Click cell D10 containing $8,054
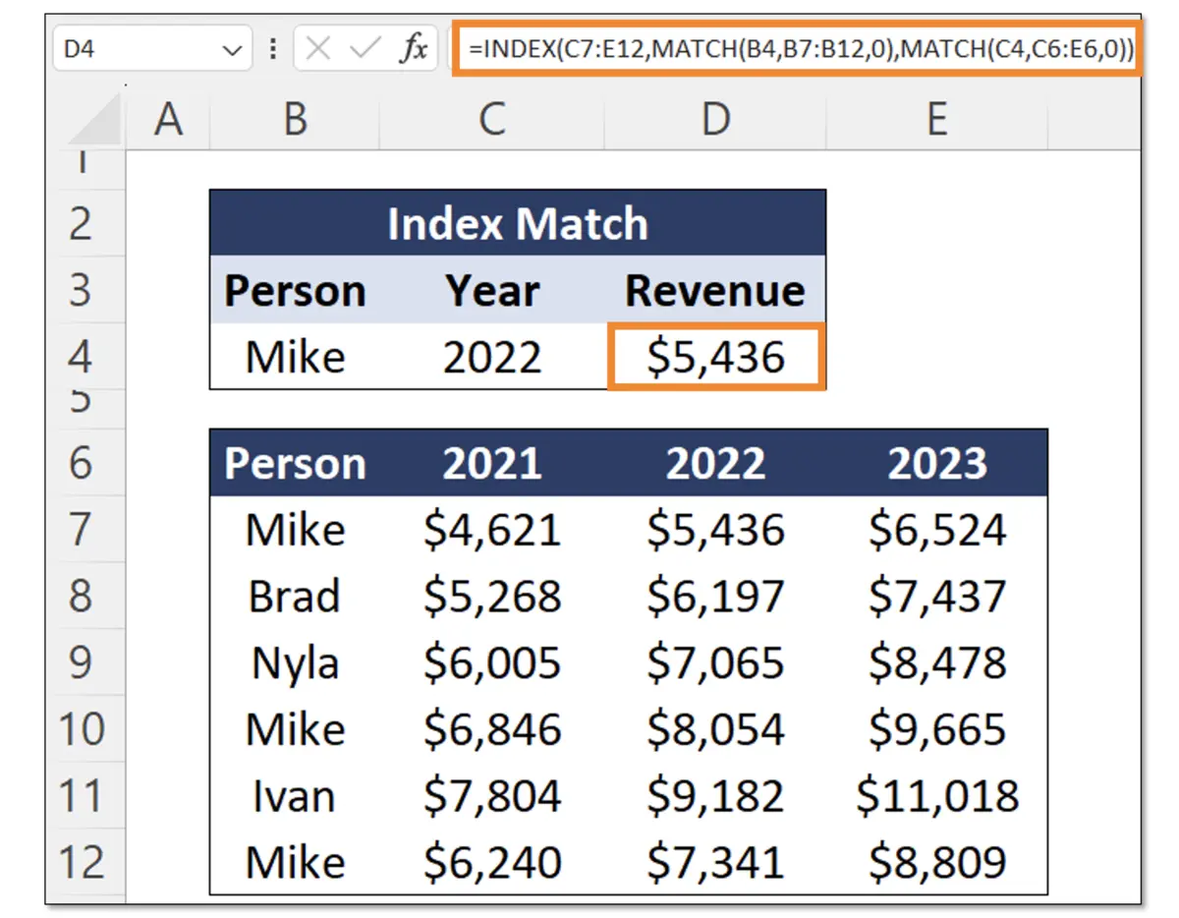 click(x=716, y=729)
